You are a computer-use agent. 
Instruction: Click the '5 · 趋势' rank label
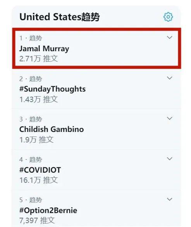[x=31, y=200]
